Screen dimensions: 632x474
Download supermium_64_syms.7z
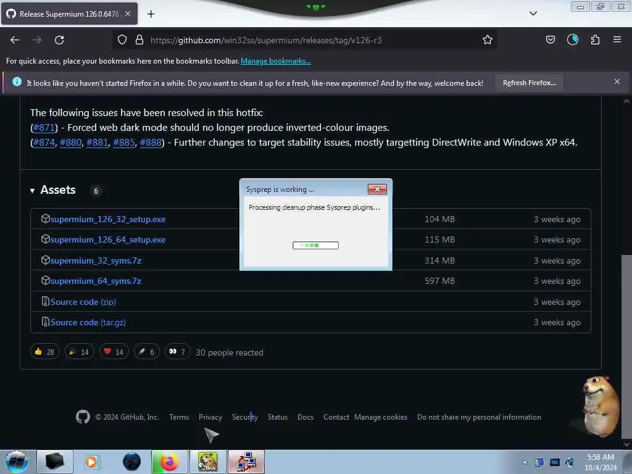(x=96, y=281)
